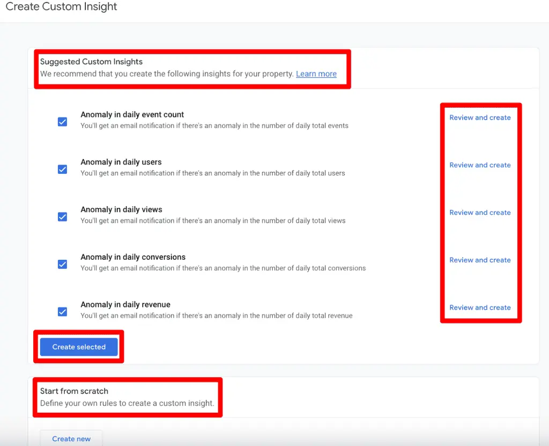
Task: Click the Create new button under Start from scratch
Action: tap(71, 438)
